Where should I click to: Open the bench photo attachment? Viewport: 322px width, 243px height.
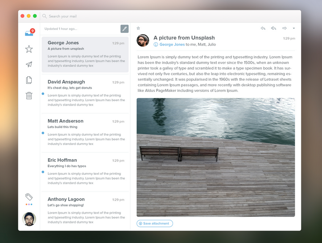click(216, 157)
